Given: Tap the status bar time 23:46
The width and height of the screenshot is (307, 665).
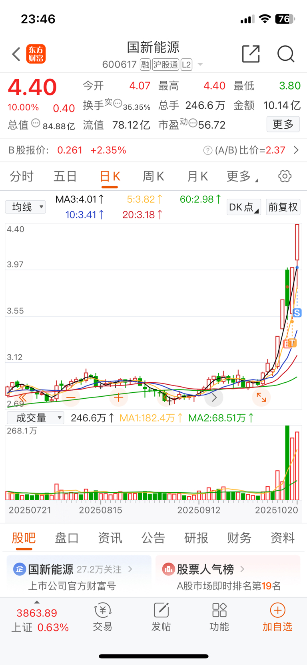Looking at the screenshot, I should point(38,19).
